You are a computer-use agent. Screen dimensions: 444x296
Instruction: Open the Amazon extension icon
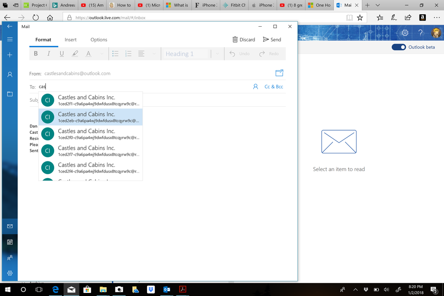422,18
